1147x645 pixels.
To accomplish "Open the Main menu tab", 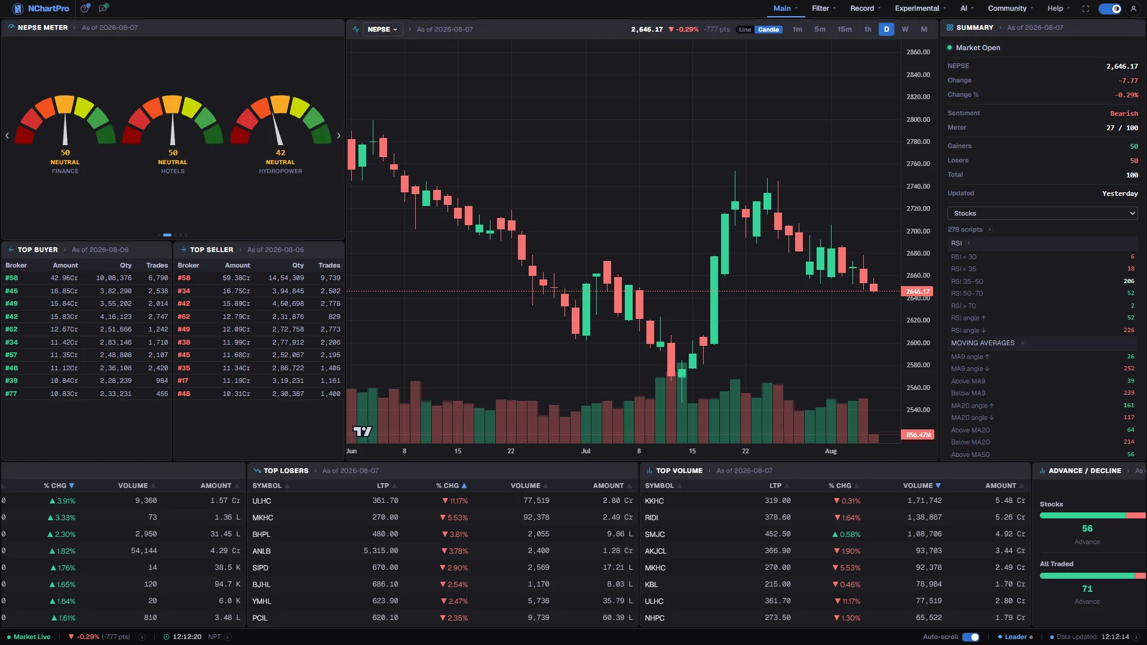I will pyautogui.click(x=785, y=8).
